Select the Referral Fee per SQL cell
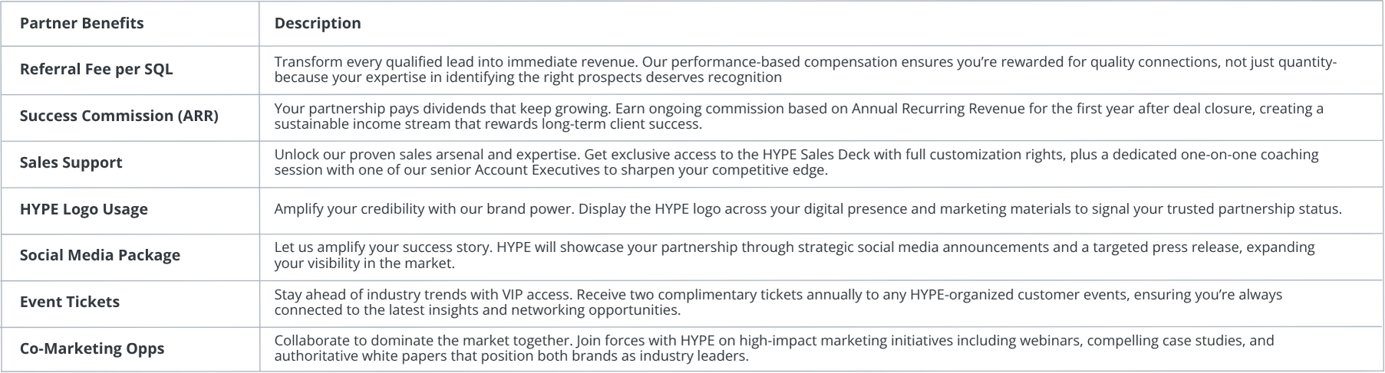The image size is (1385, 373). (97, 69)
